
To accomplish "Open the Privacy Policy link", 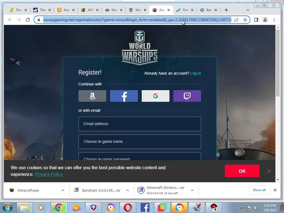I will pos(49,174).
